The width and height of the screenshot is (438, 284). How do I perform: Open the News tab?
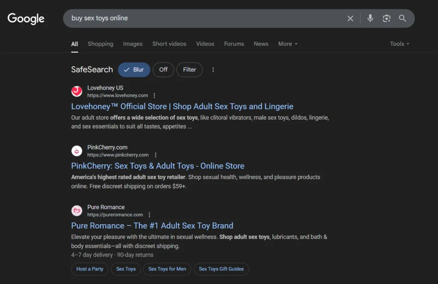(x=261, y=44)
